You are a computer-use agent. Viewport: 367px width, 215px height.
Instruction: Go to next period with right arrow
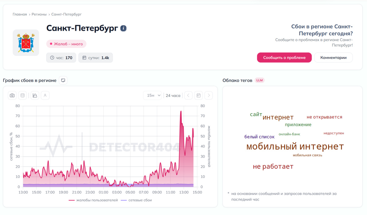click(x=209, y=95)
